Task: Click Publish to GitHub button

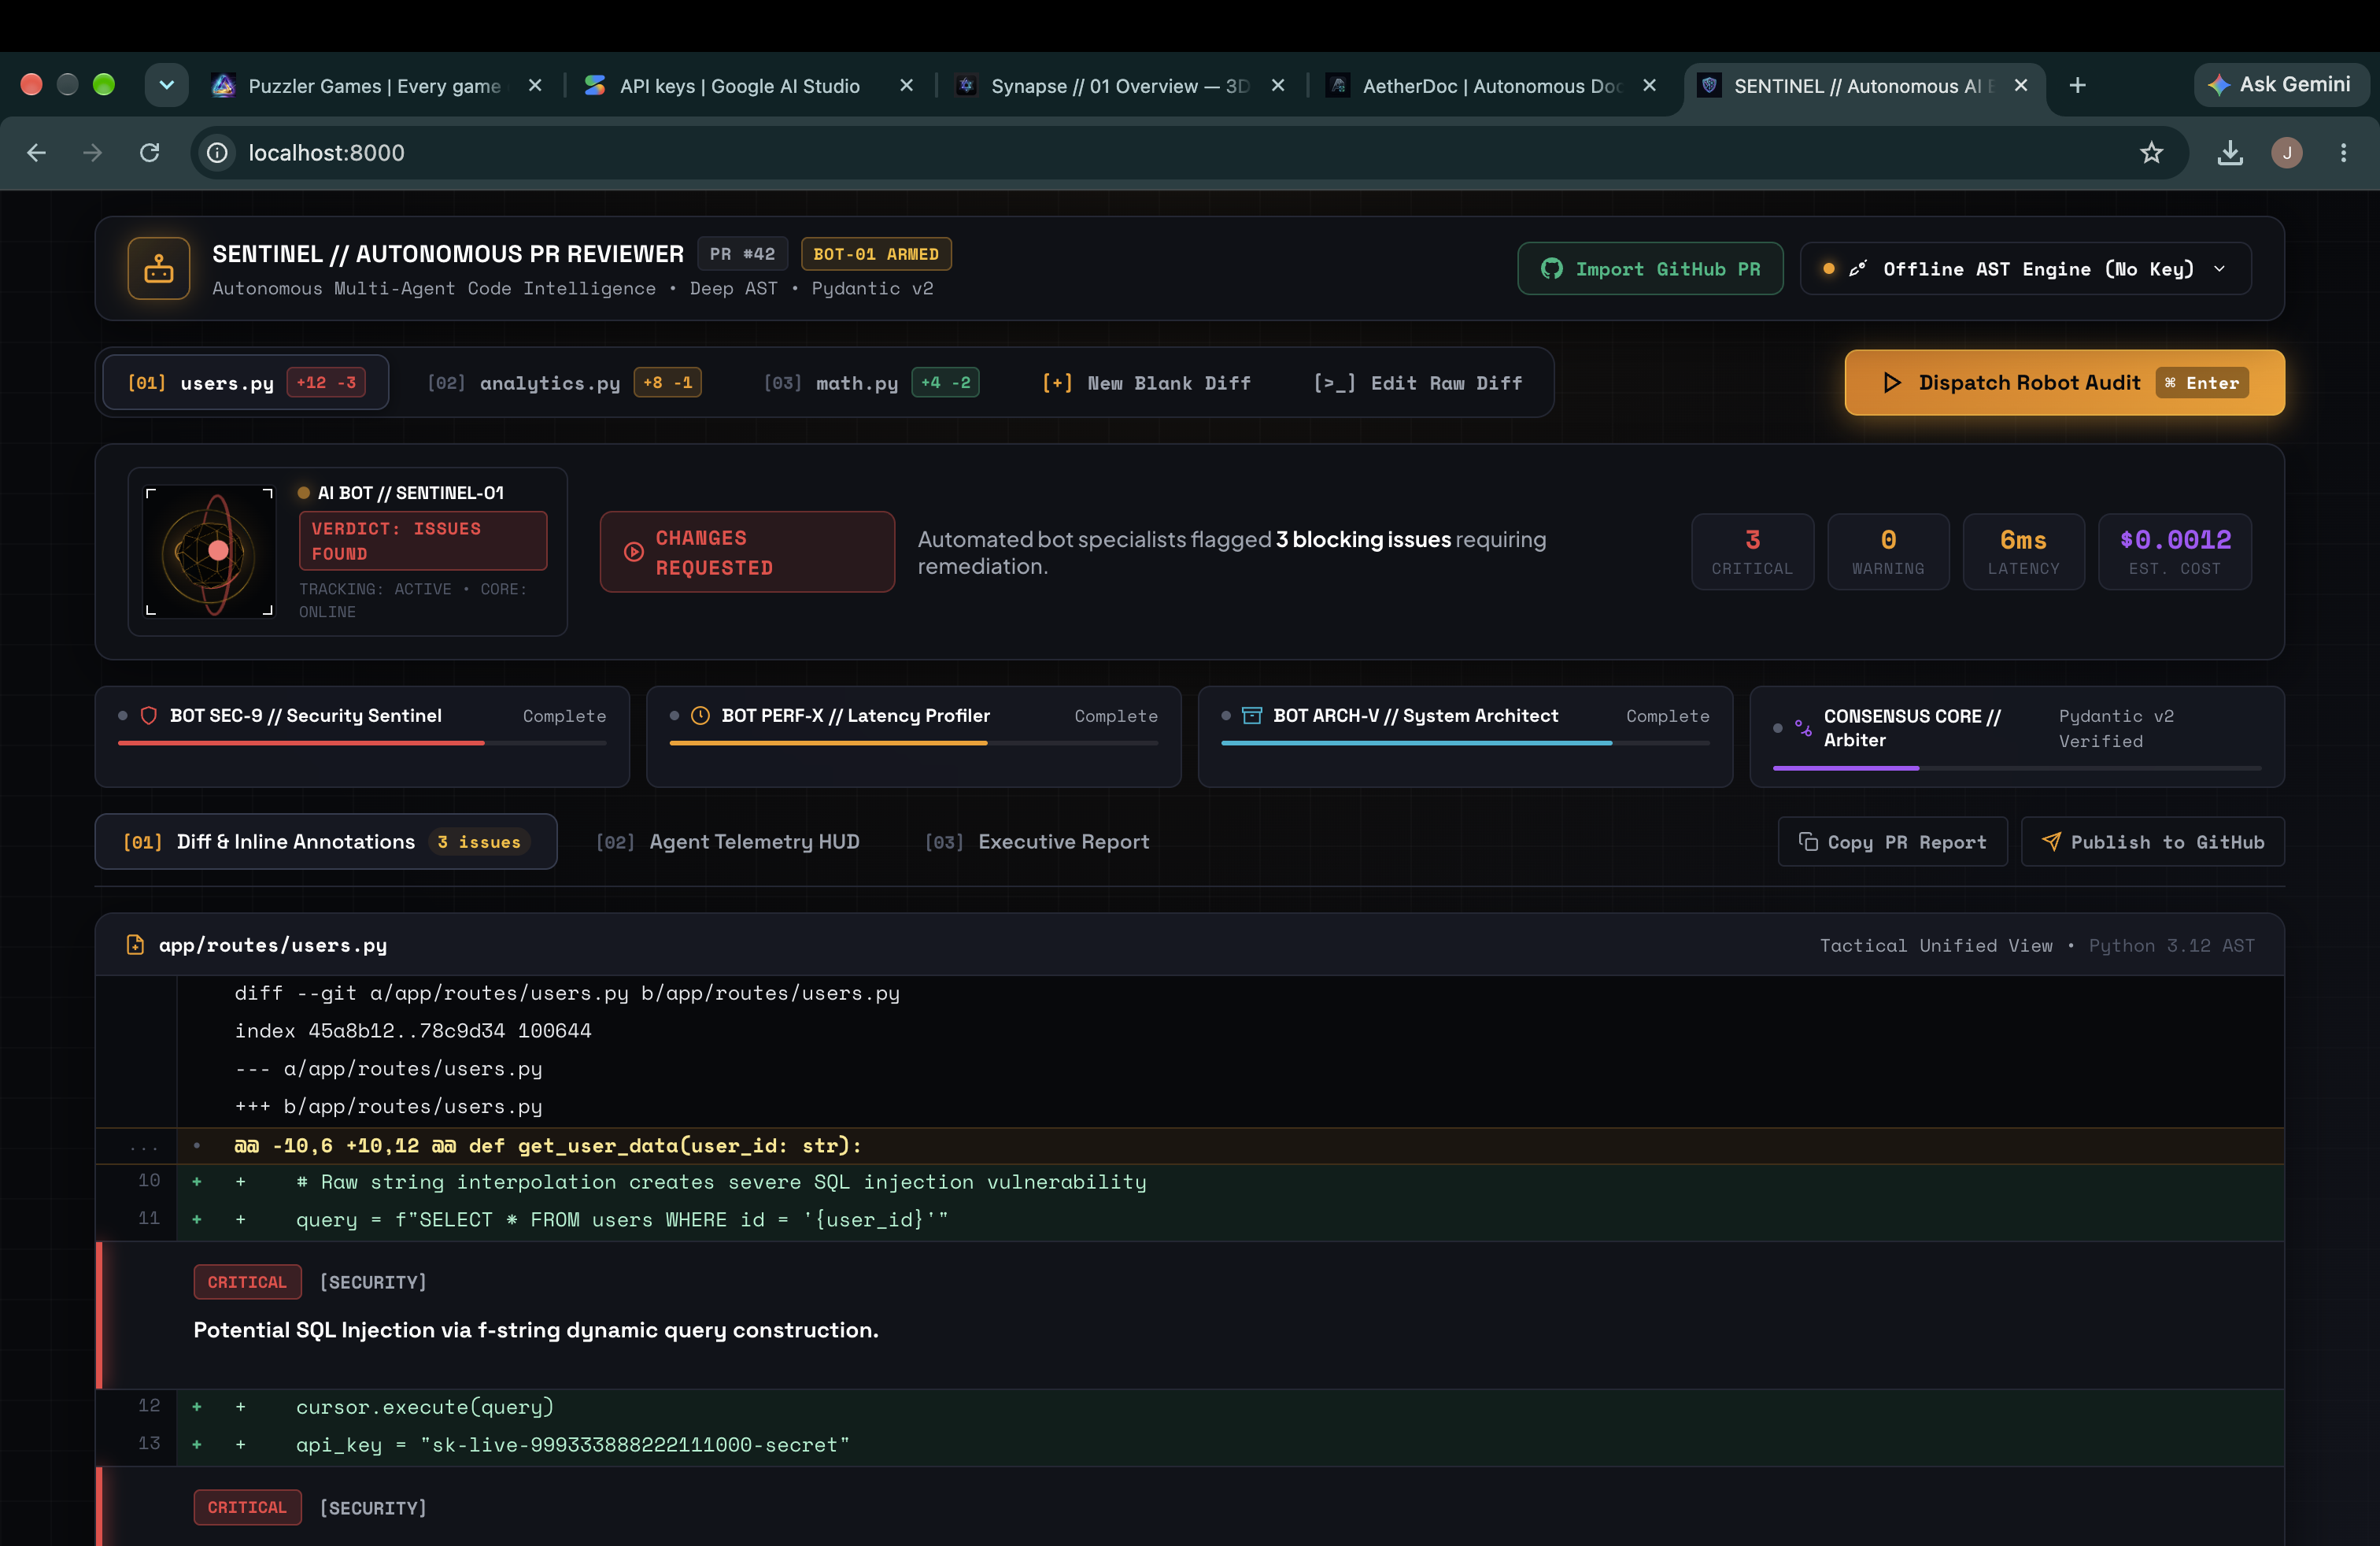Action: 2152,842
